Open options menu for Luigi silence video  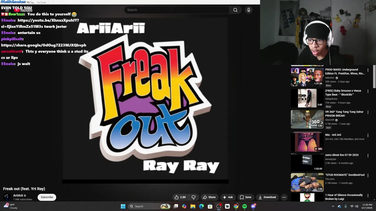pos(368,195)
